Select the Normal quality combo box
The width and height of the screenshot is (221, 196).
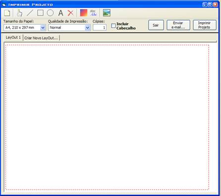tap(69, 28)
